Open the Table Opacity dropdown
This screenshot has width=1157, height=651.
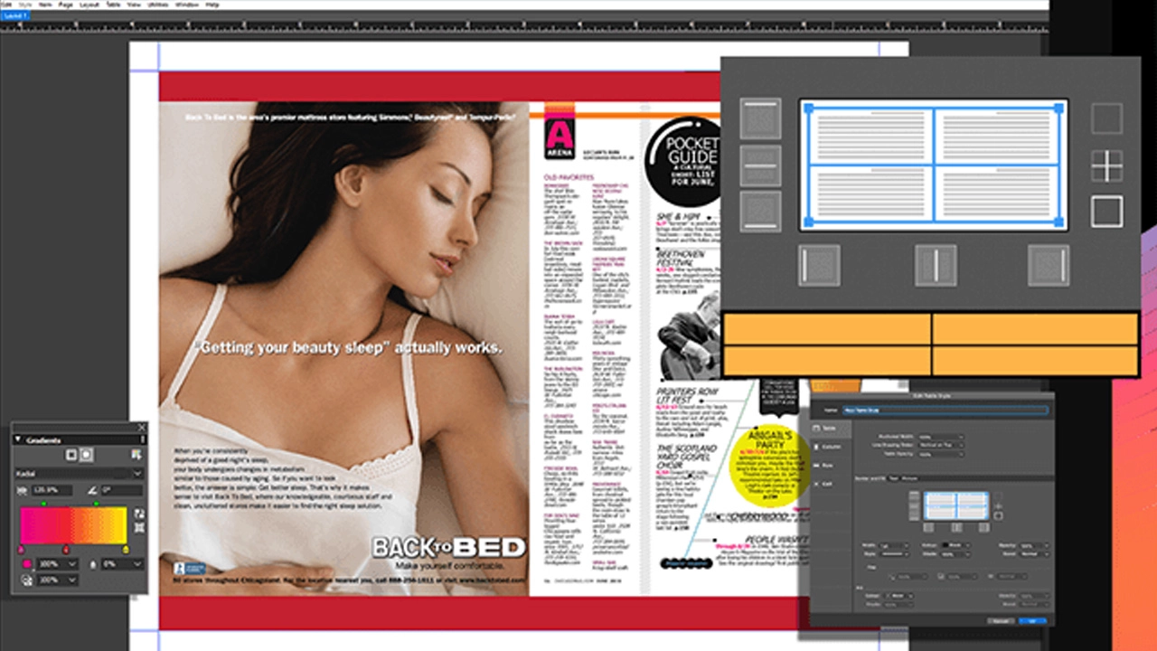point(941,454)
